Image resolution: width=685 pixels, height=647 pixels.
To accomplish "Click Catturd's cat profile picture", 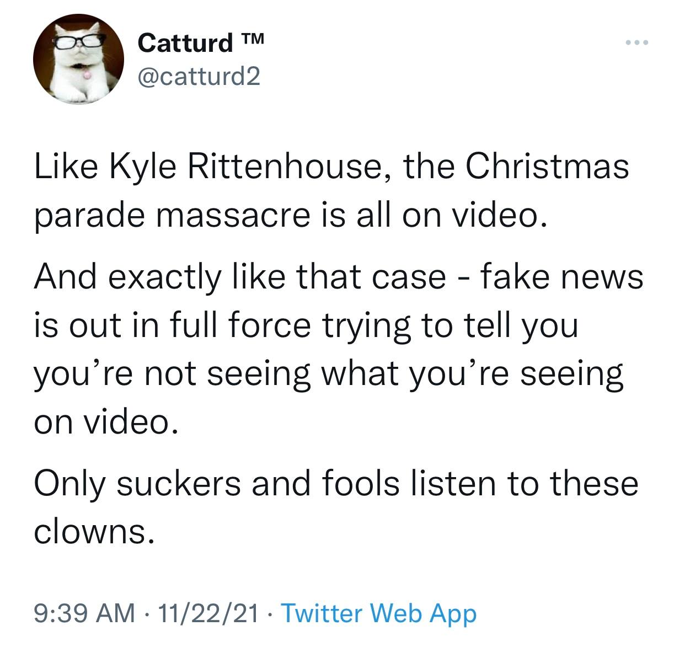I will 78,58.
